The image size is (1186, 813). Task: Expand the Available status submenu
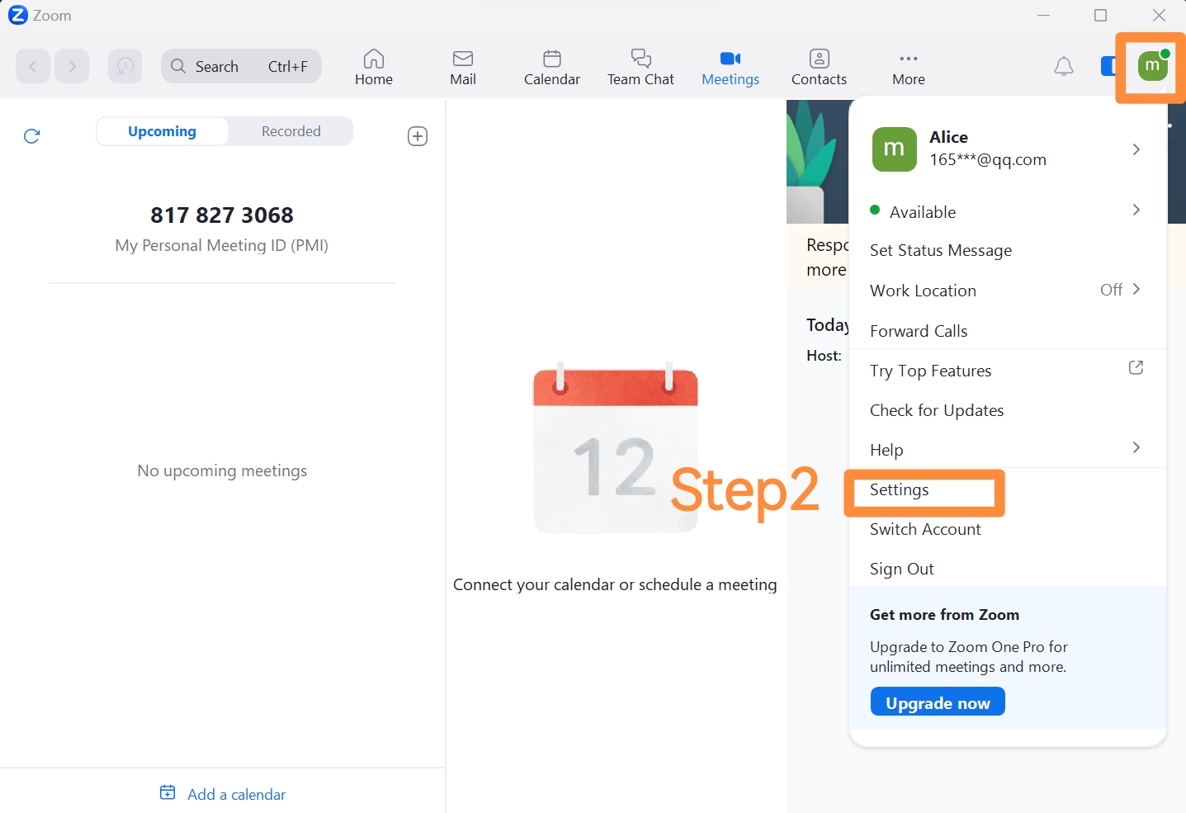[1007, 211]
